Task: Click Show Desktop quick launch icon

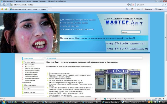Action: click(x=9, y=102)
